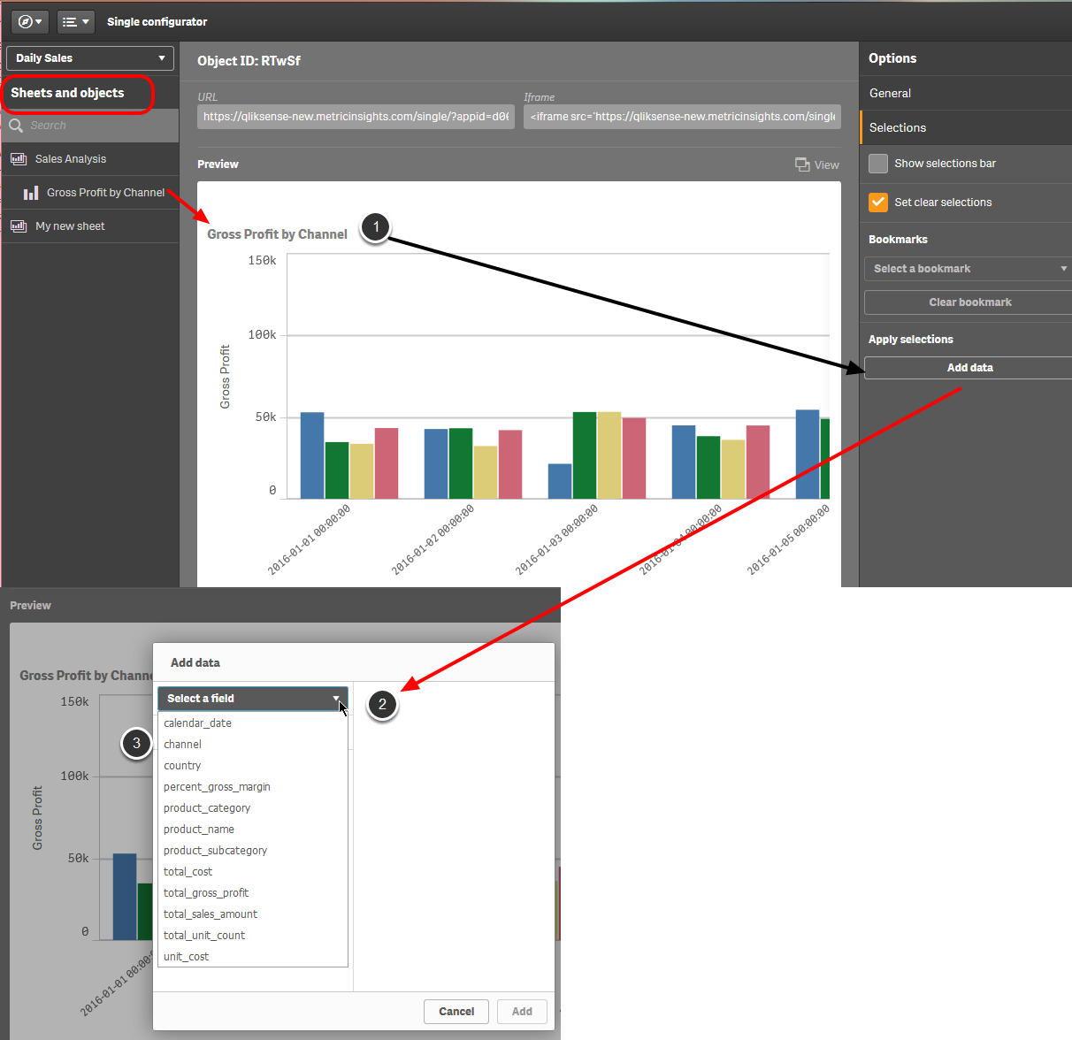
Task: Select Gross Profit by Channel object
Action: (90, 193)
